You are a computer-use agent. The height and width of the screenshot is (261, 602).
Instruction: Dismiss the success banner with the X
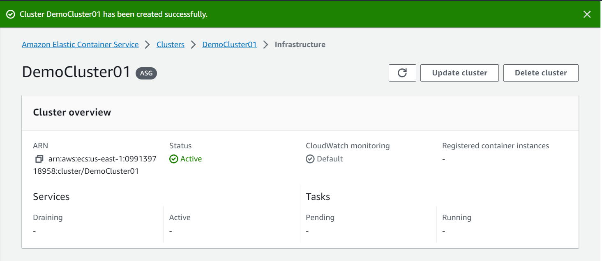click(x=587, y=14)
